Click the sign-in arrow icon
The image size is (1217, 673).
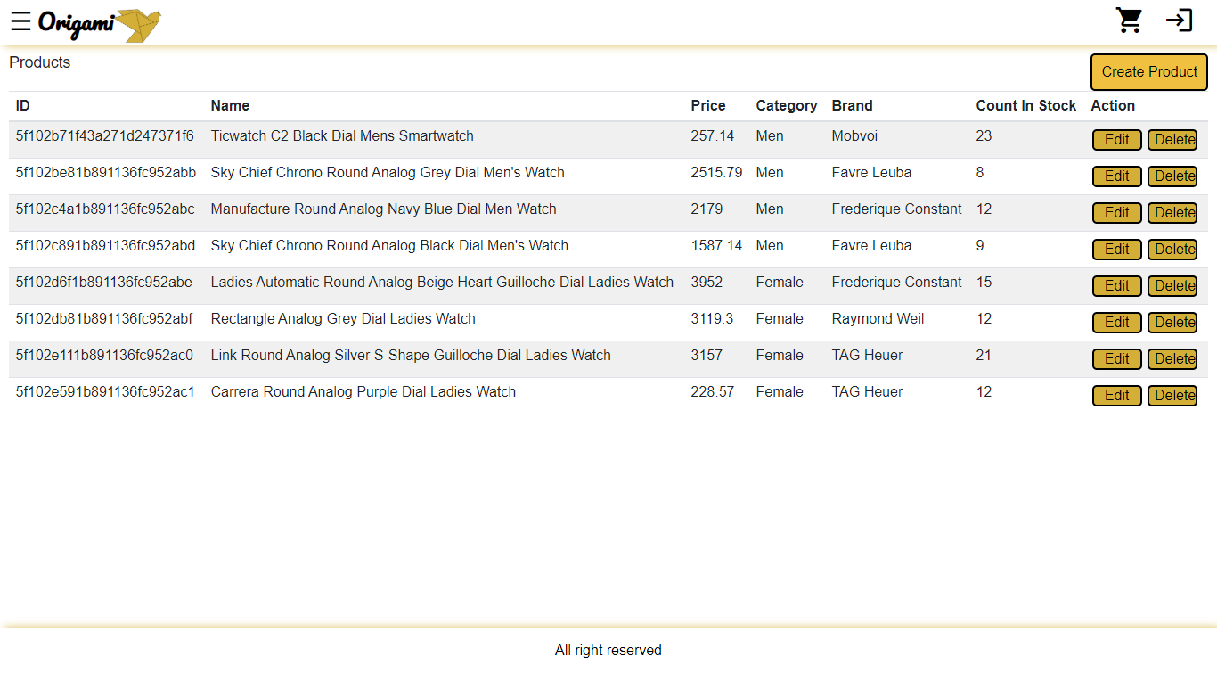click(1179, 21)
